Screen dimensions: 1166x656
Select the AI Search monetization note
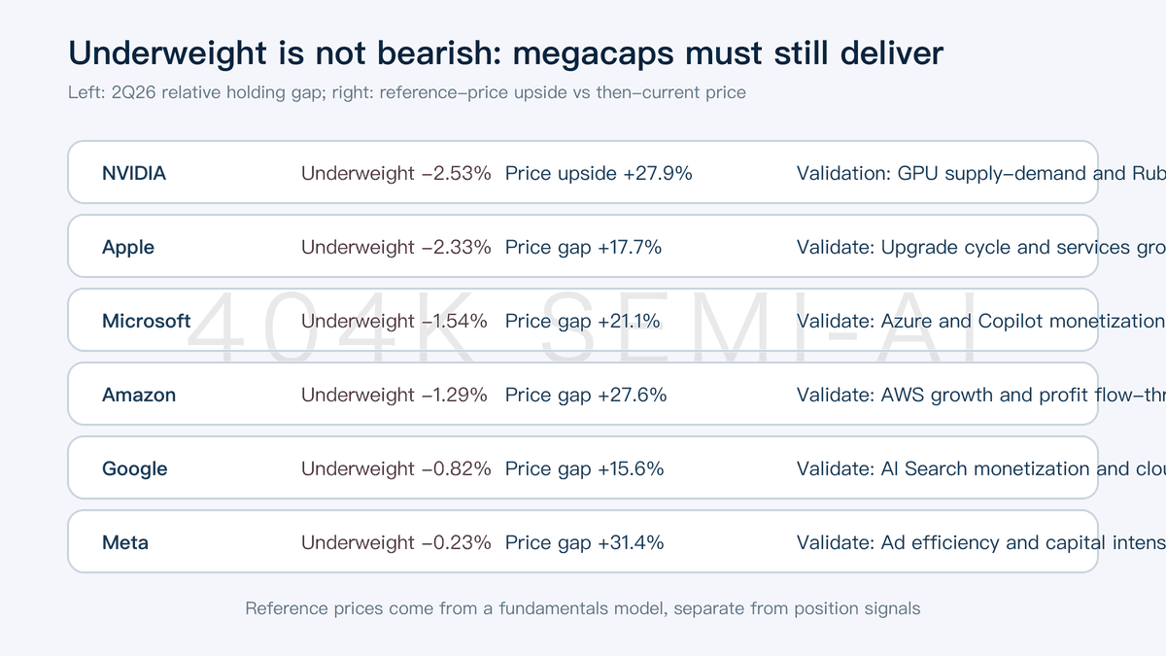tap(980, 468)
